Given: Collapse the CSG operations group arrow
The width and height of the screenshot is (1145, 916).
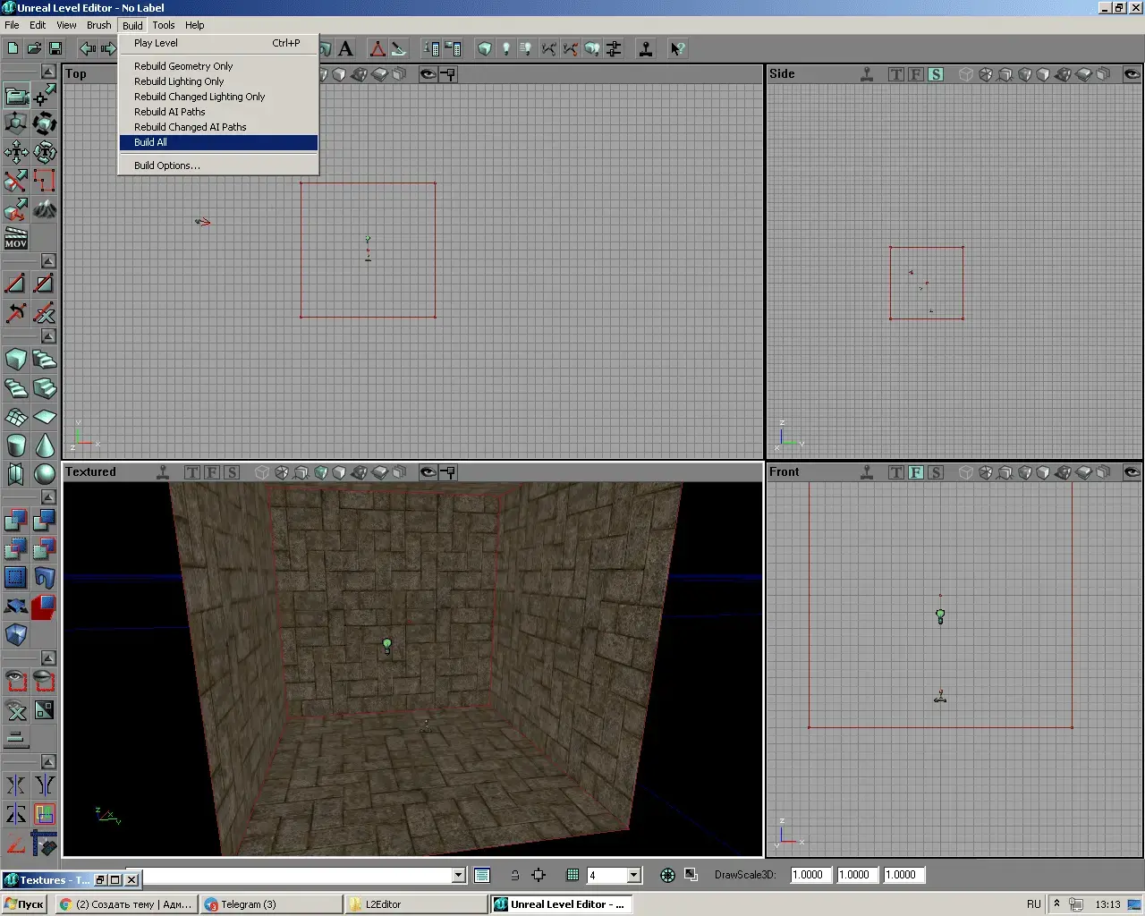Looking at the screenshot, I should tap(49, 497).
